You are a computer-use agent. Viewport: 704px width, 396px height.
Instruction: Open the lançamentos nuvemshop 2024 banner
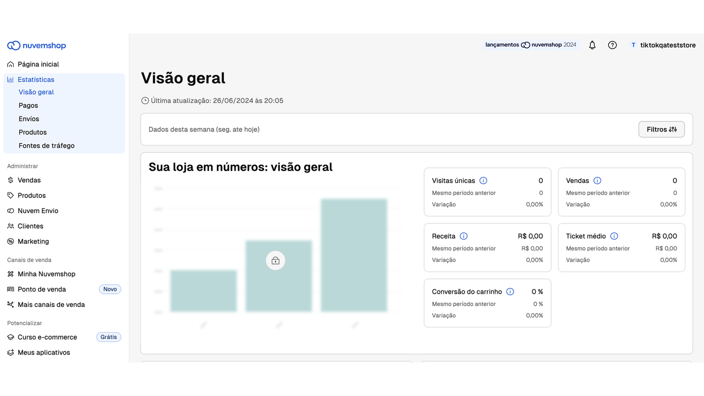(531, 45)
